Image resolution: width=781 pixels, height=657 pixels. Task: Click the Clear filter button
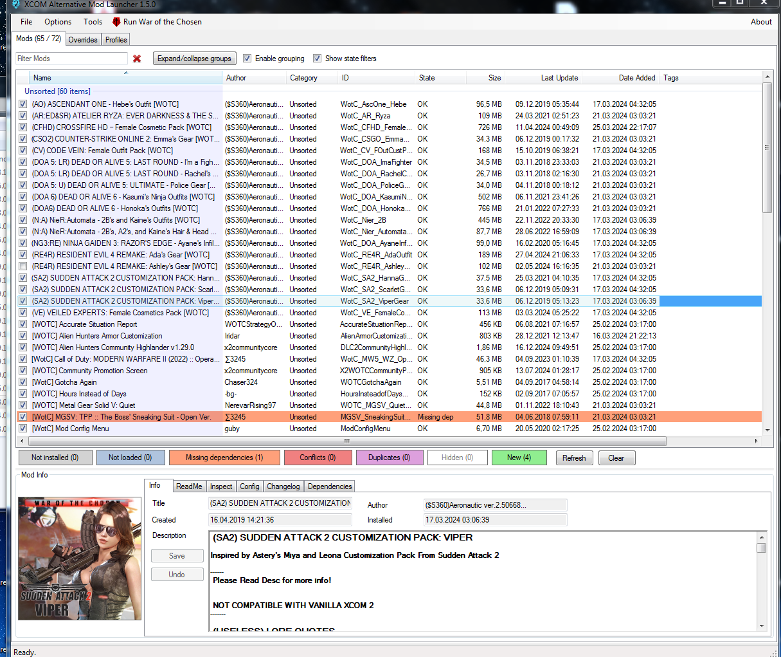(x=616, y=458)
